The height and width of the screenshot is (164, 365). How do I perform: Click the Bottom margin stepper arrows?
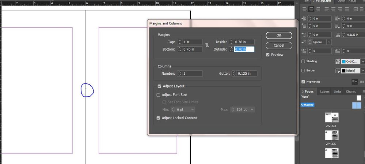pos(179,49)
